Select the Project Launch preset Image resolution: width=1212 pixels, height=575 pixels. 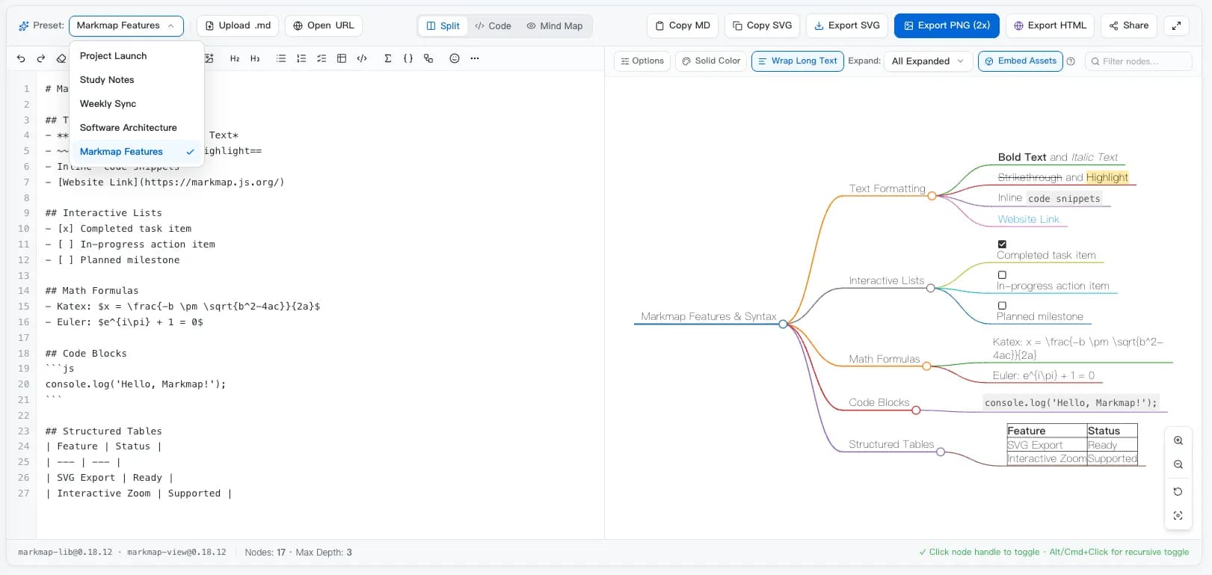[x=137, y=56]
